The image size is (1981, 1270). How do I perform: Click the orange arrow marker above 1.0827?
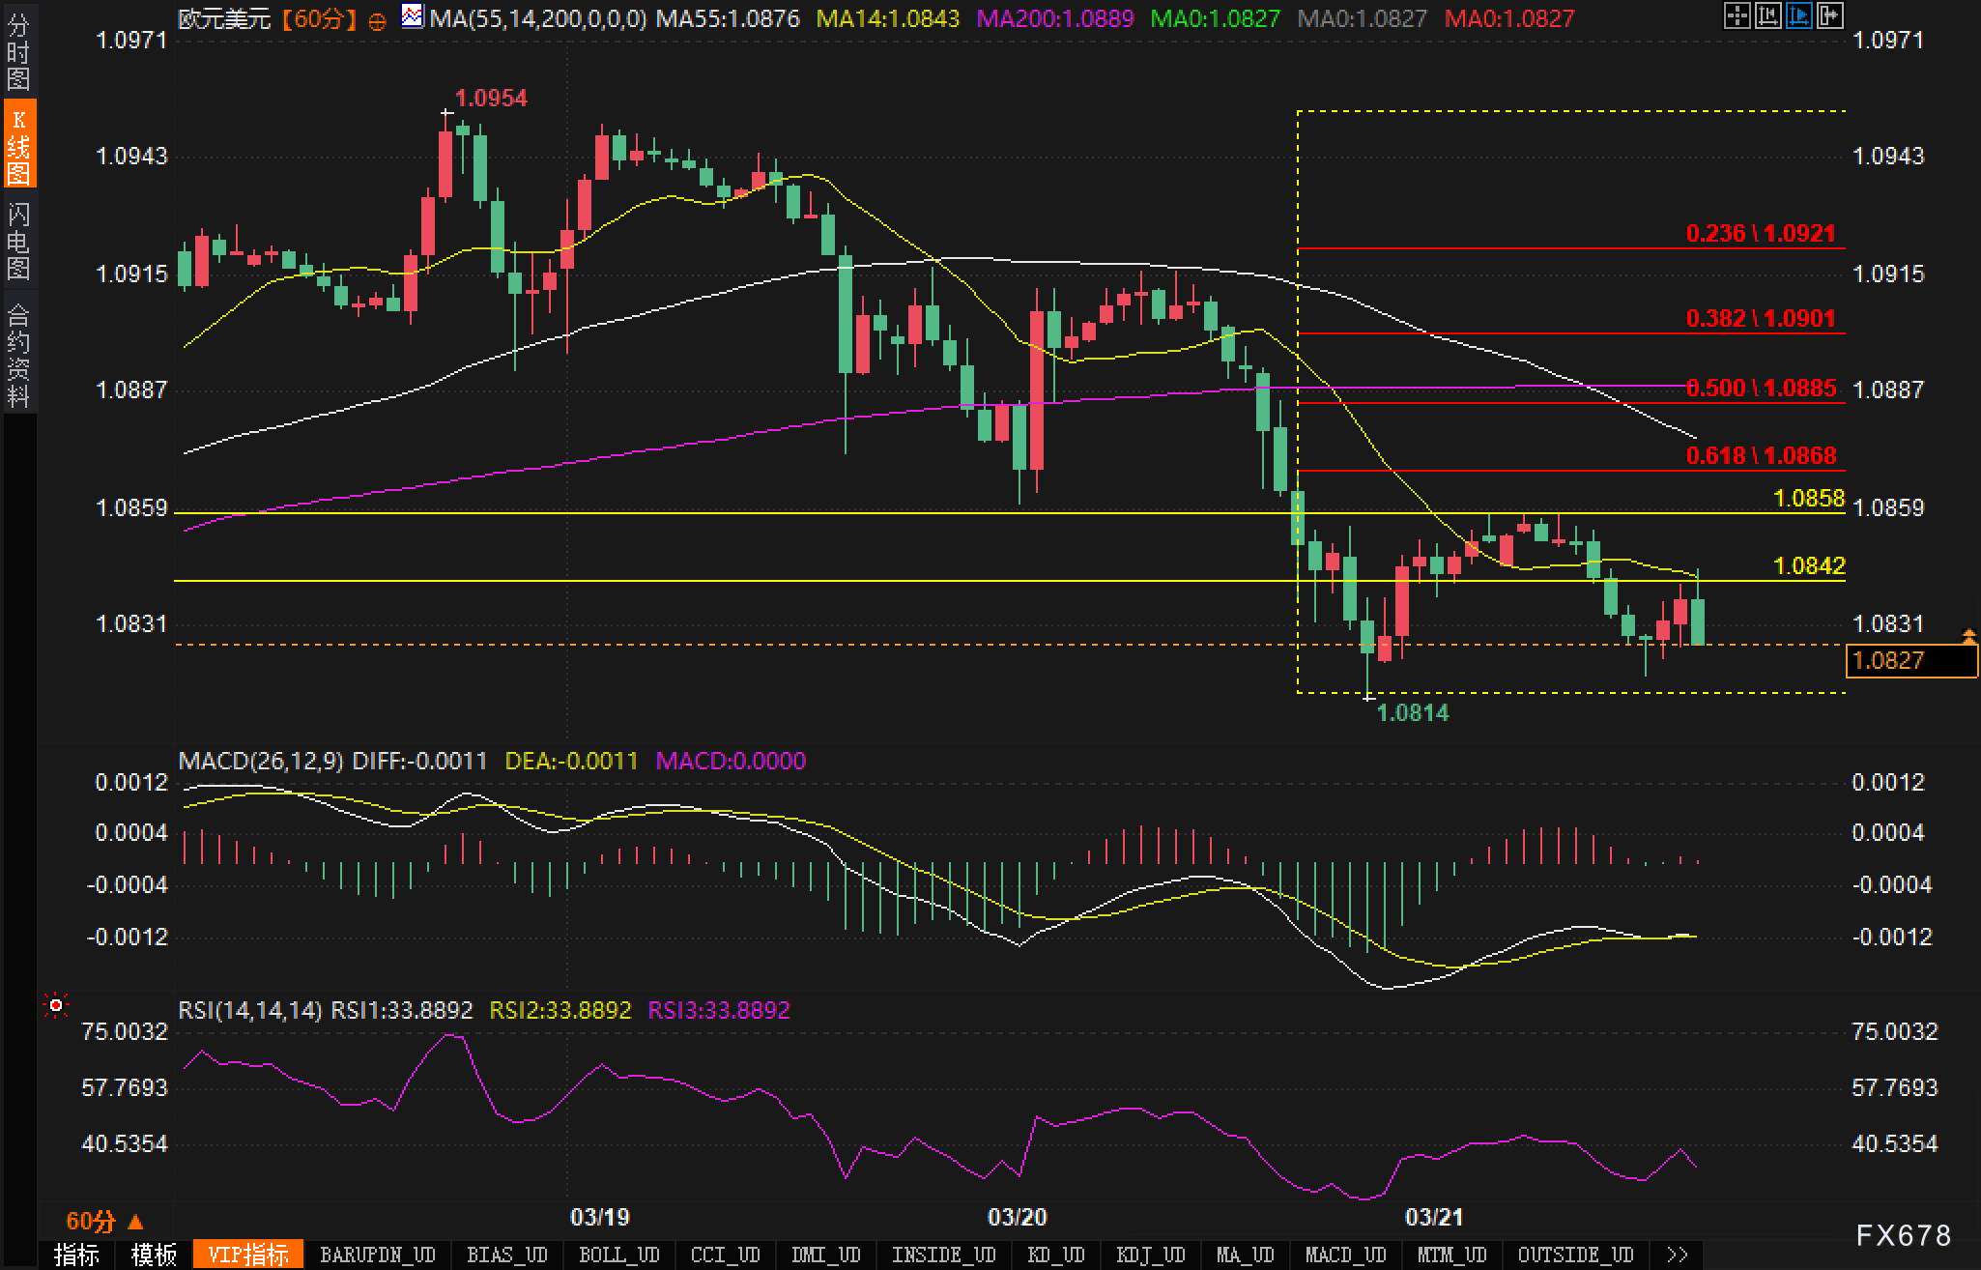click(1968, 635)
